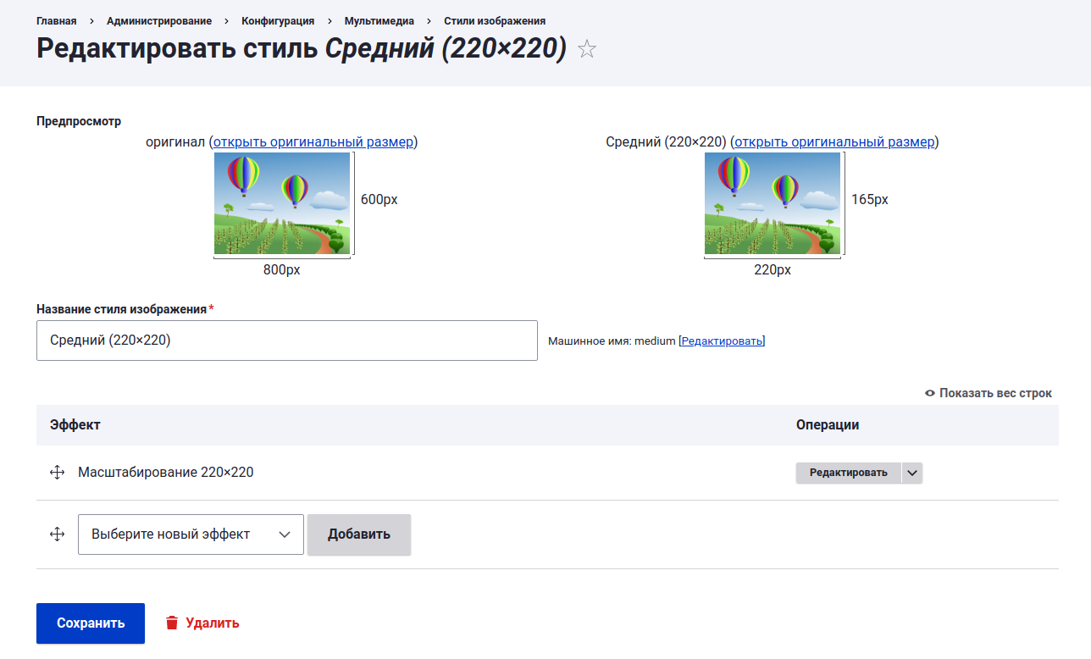Add the style to shortcuts with the star icon
1091x659 pixels.
(587, 49)
